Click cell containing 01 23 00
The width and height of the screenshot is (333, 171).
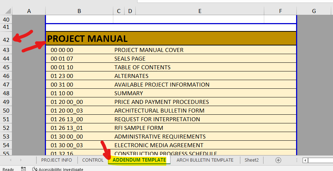click(79, 76)
